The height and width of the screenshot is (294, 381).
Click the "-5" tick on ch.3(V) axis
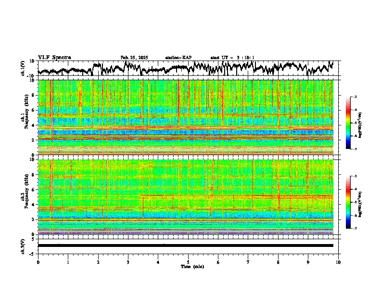33,254
